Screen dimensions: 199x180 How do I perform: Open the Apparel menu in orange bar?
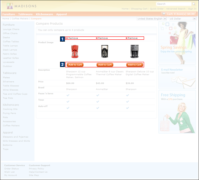[x=62, y=14]
